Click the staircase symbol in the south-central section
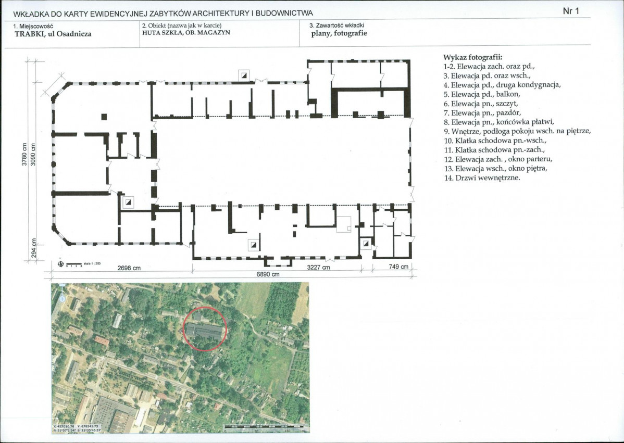 [x=254, y=244]
